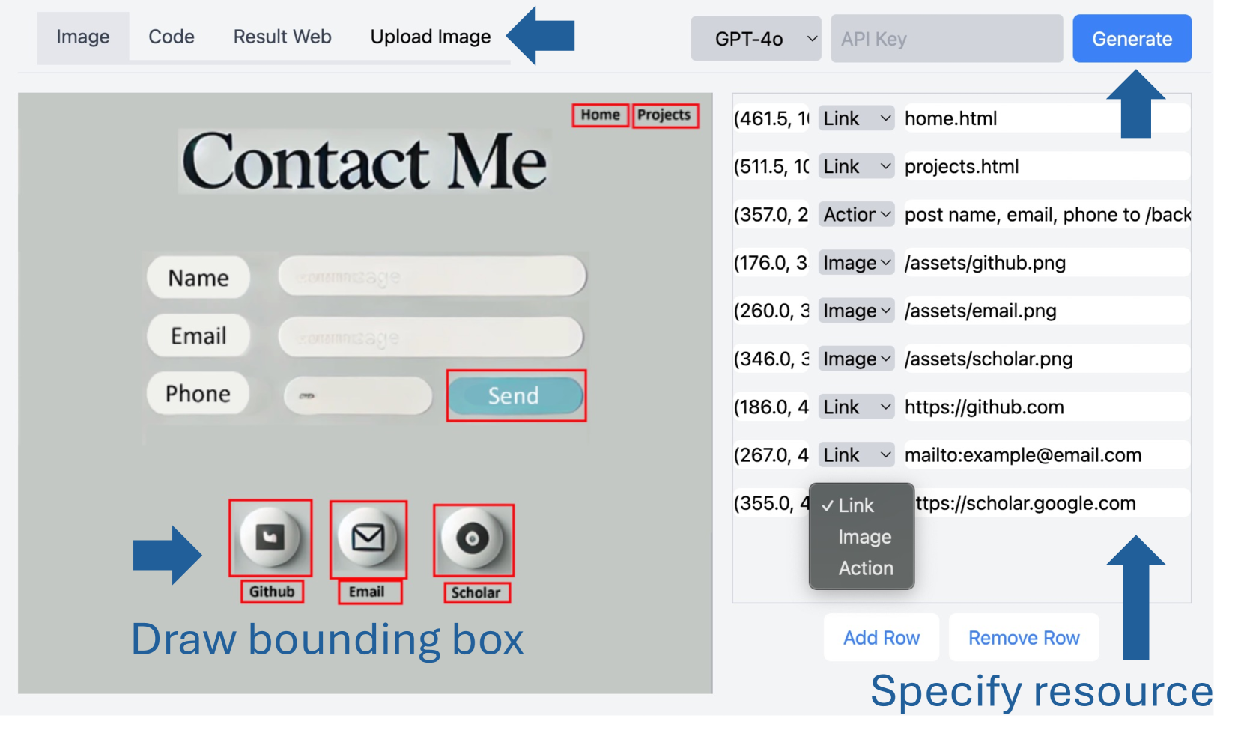Click the Name label pill in the mockup

pos(198,278)
